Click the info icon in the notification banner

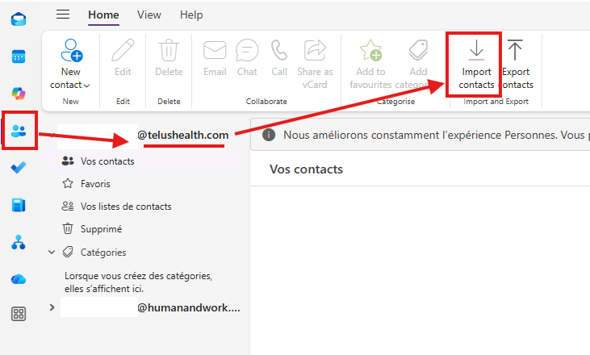pyautogui.click(x=269, y=135)
